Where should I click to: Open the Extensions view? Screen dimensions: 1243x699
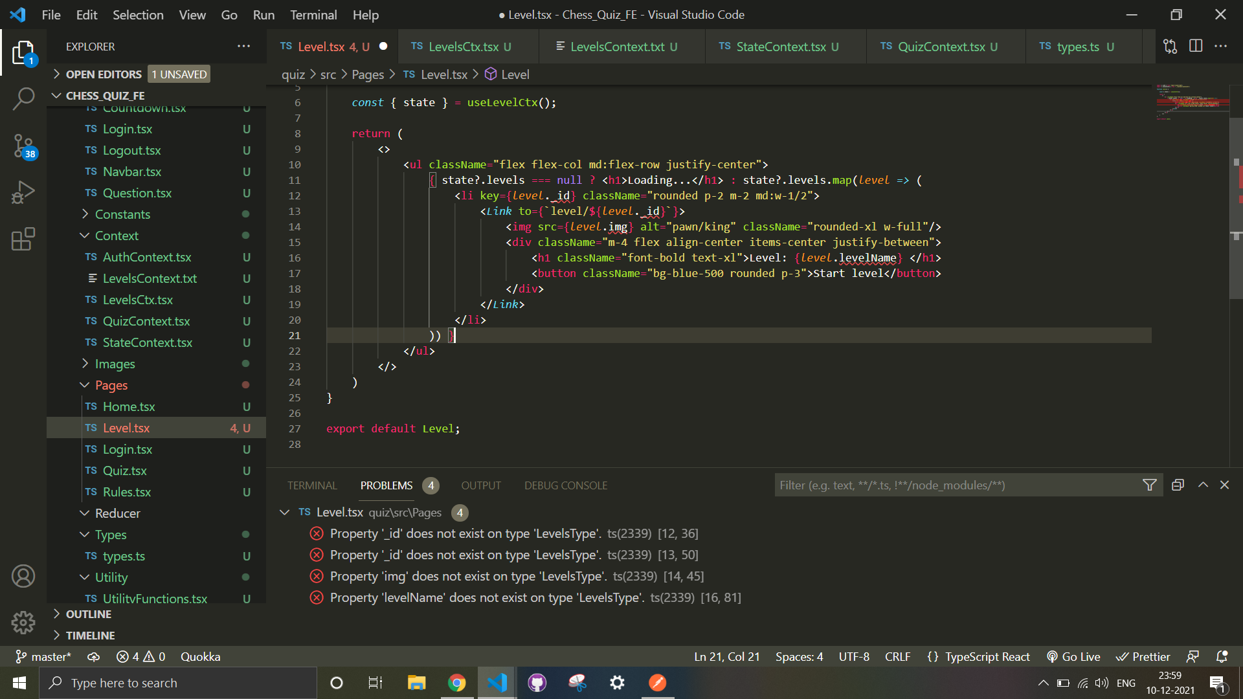click(23, 239)
